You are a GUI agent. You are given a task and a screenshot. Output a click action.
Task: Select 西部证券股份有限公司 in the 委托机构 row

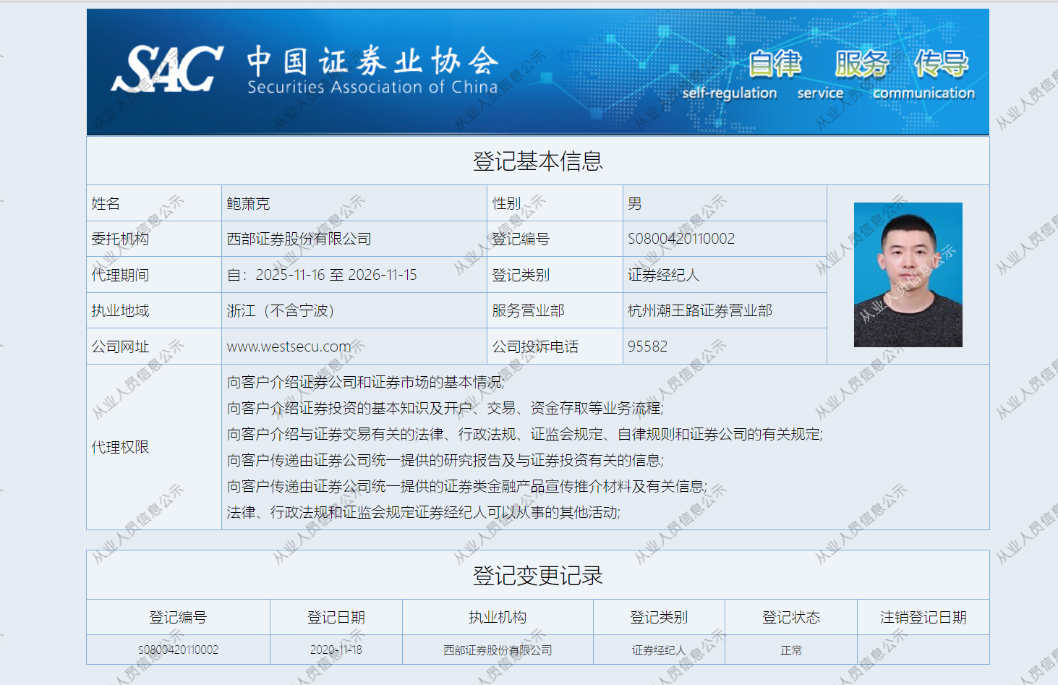pos(299,239)
